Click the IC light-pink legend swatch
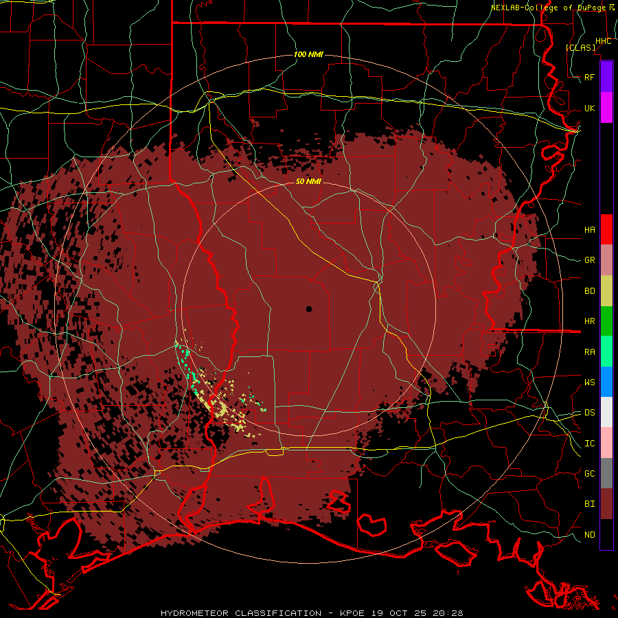The image size is (618, 618). click(x=606, y=443)
